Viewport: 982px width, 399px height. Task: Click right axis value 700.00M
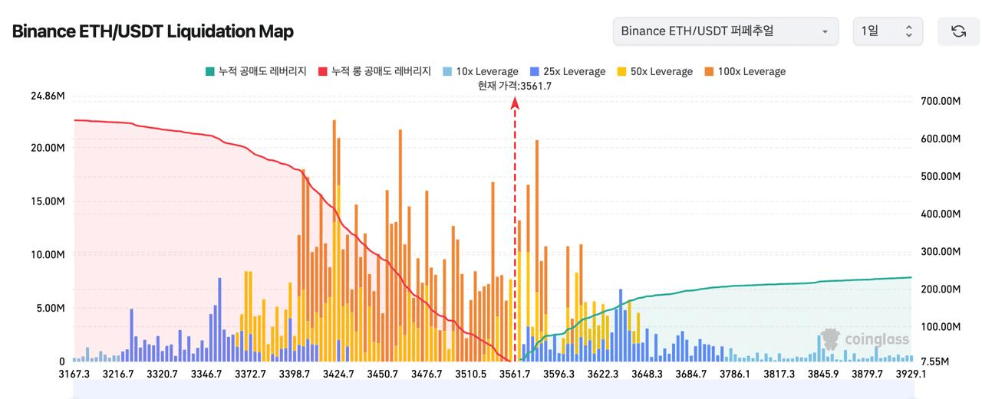[940, 101]
